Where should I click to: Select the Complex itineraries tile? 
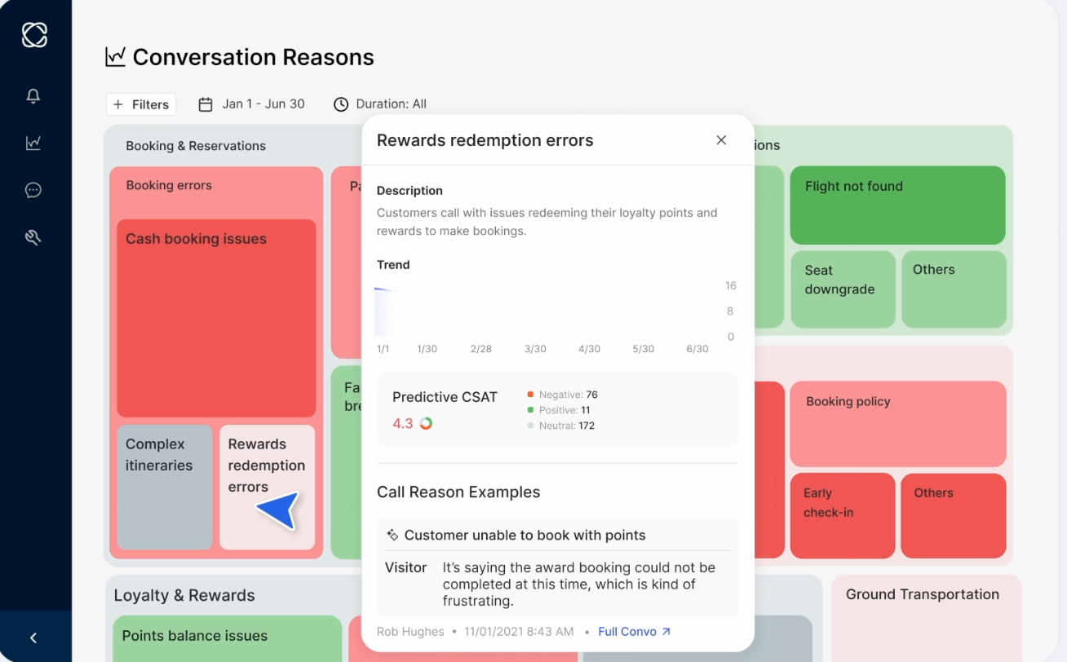pos(165,488)
